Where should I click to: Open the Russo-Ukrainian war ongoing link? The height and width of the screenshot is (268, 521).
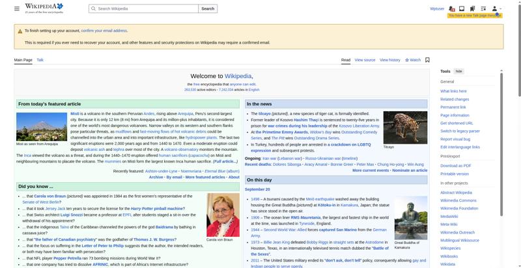pyautogui.click(x=323, y=159)
